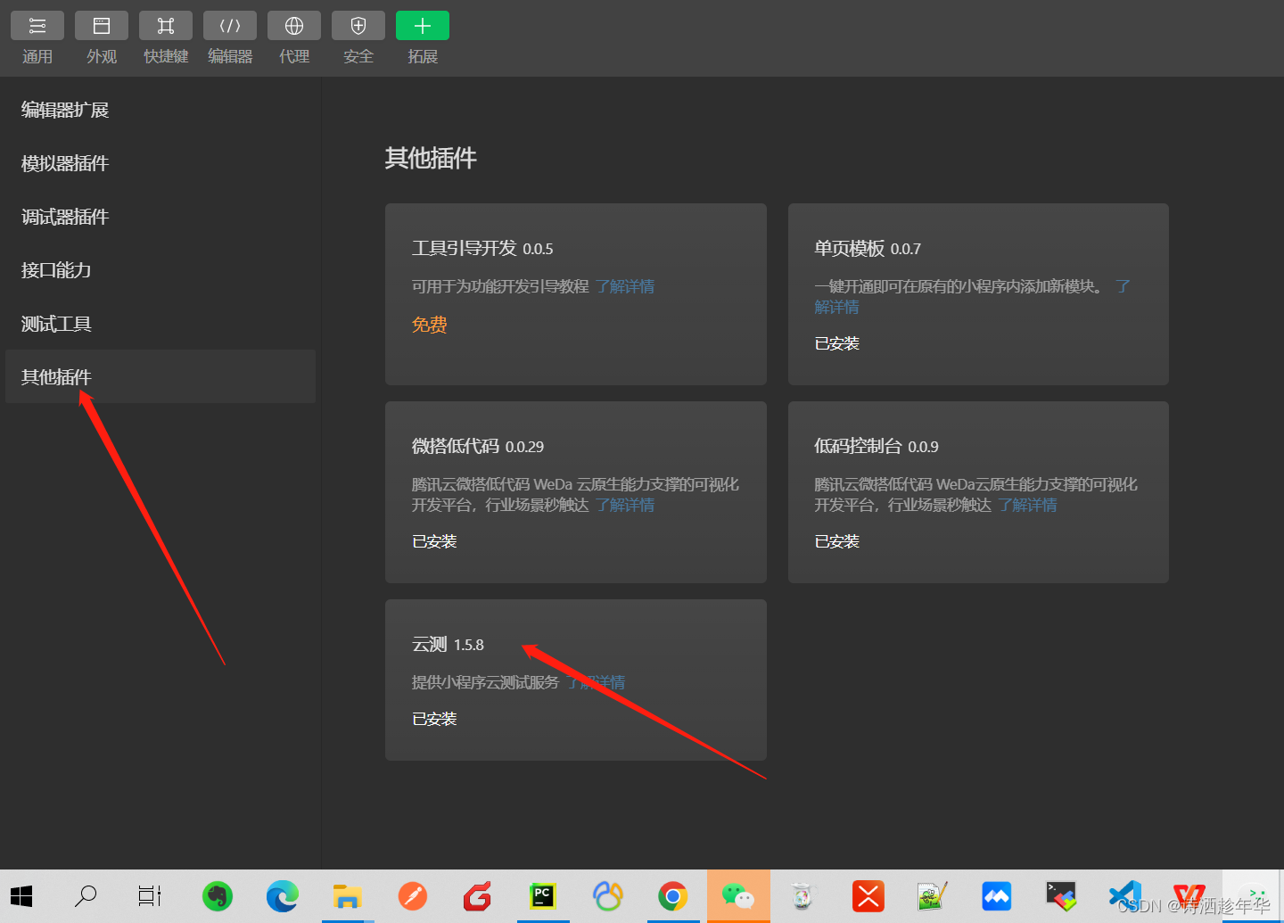Choose 调试器插件 from the sidebar
The height and width of the screenshot is (923, 1284).
[x=160, y=217]
